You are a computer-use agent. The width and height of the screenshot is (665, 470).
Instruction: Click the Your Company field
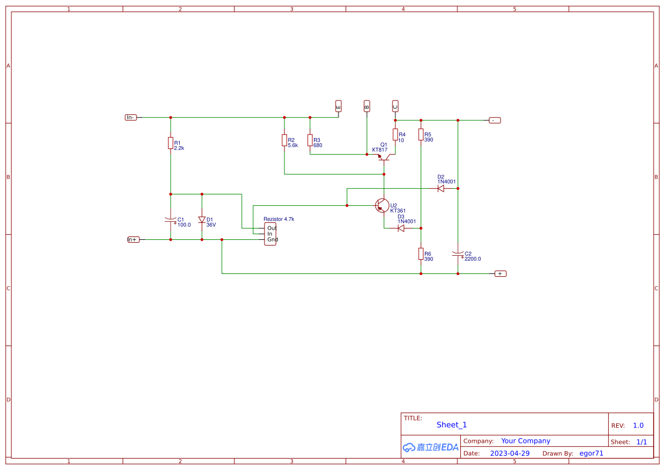coord(526,440)
